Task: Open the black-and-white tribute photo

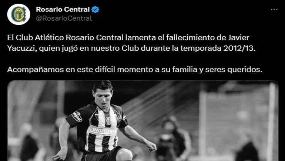Action: pos(142,121)
